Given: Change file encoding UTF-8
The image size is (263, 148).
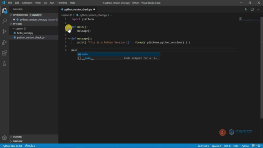Looking at the screenshot, I should [x=227, y=146].
